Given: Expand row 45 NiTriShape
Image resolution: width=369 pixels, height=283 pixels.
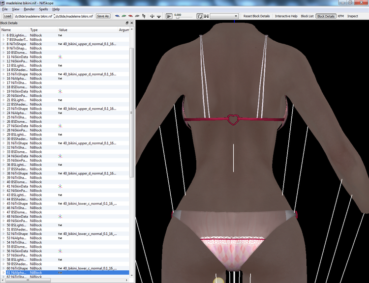Looking at the screenshot, I should tap(3, 203).
